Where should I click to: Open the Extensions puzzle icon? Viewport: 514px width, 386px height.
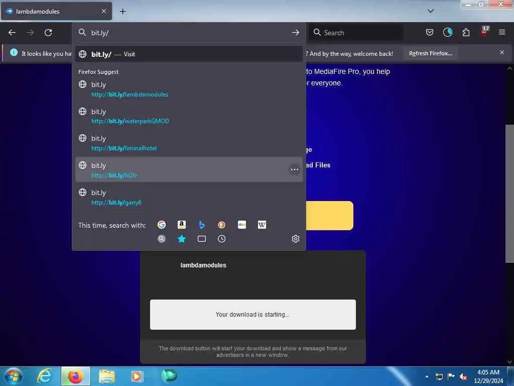tap(466, 32)
